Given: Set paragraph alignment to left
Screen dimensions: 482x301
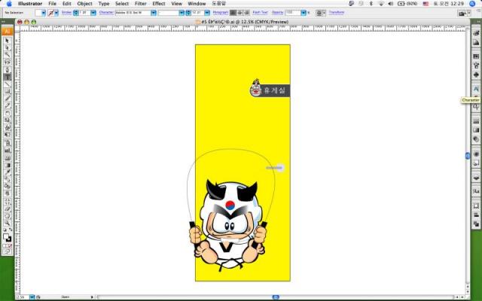Looking at the screenshot, I should click(x=233, y=13).
